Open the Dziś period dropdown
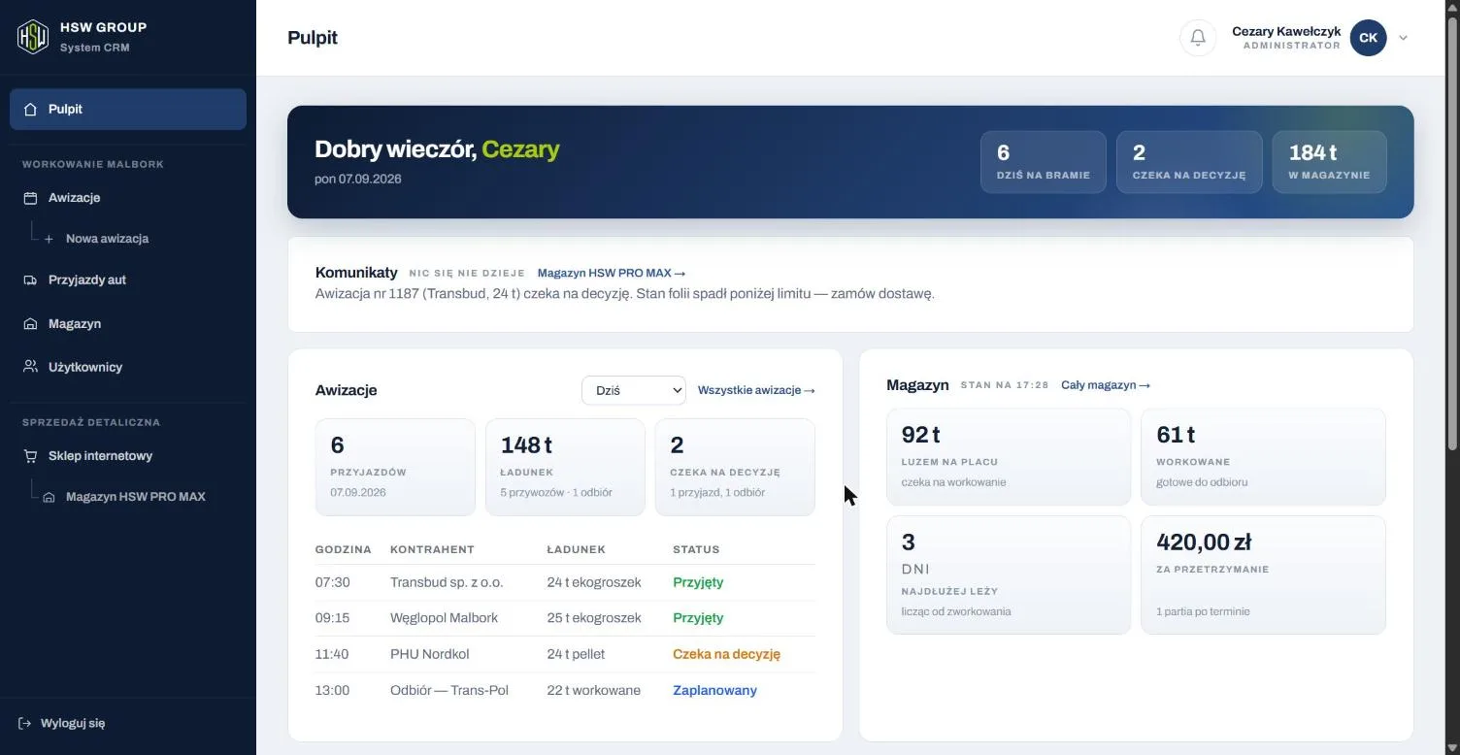1460x755 pixels. (x=634, y=390)
